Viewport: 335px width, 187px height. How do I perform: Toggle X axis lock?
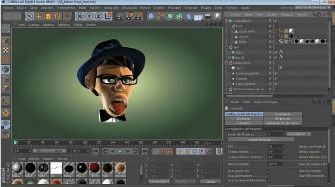click(80, 16)
